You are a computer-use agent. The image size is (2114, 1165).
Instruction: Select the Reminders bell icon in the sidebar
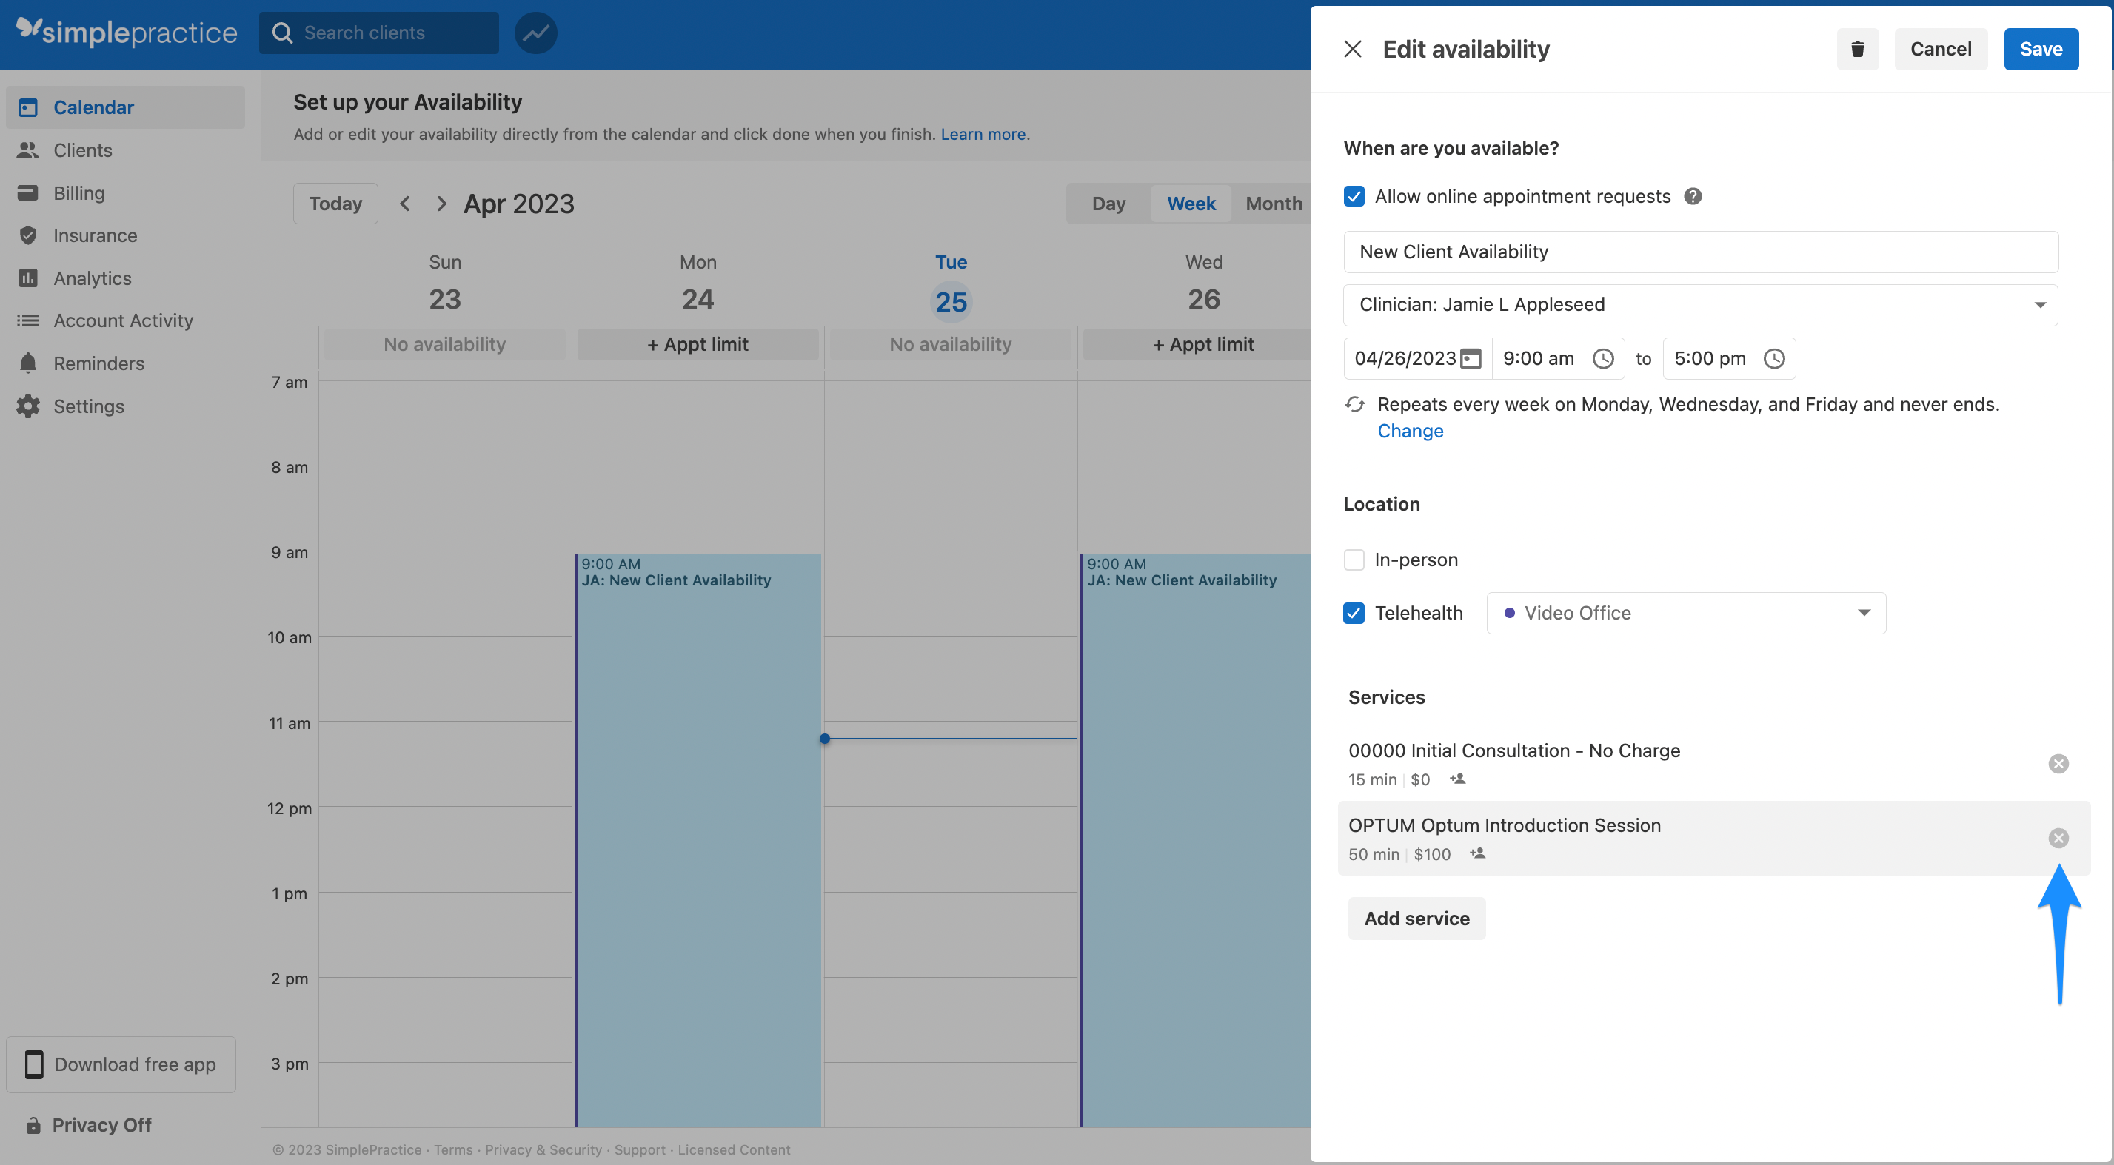[x=28, y=363]
